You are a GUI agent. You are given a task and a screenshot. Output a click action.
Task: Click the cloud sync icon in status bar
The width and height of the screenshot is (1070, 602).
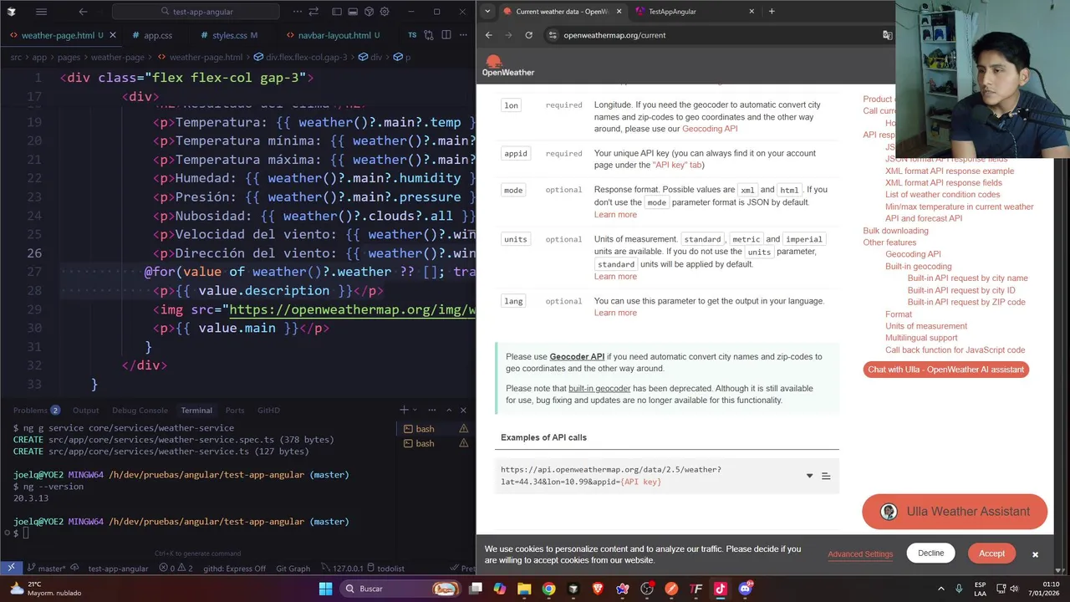[74, 569]
